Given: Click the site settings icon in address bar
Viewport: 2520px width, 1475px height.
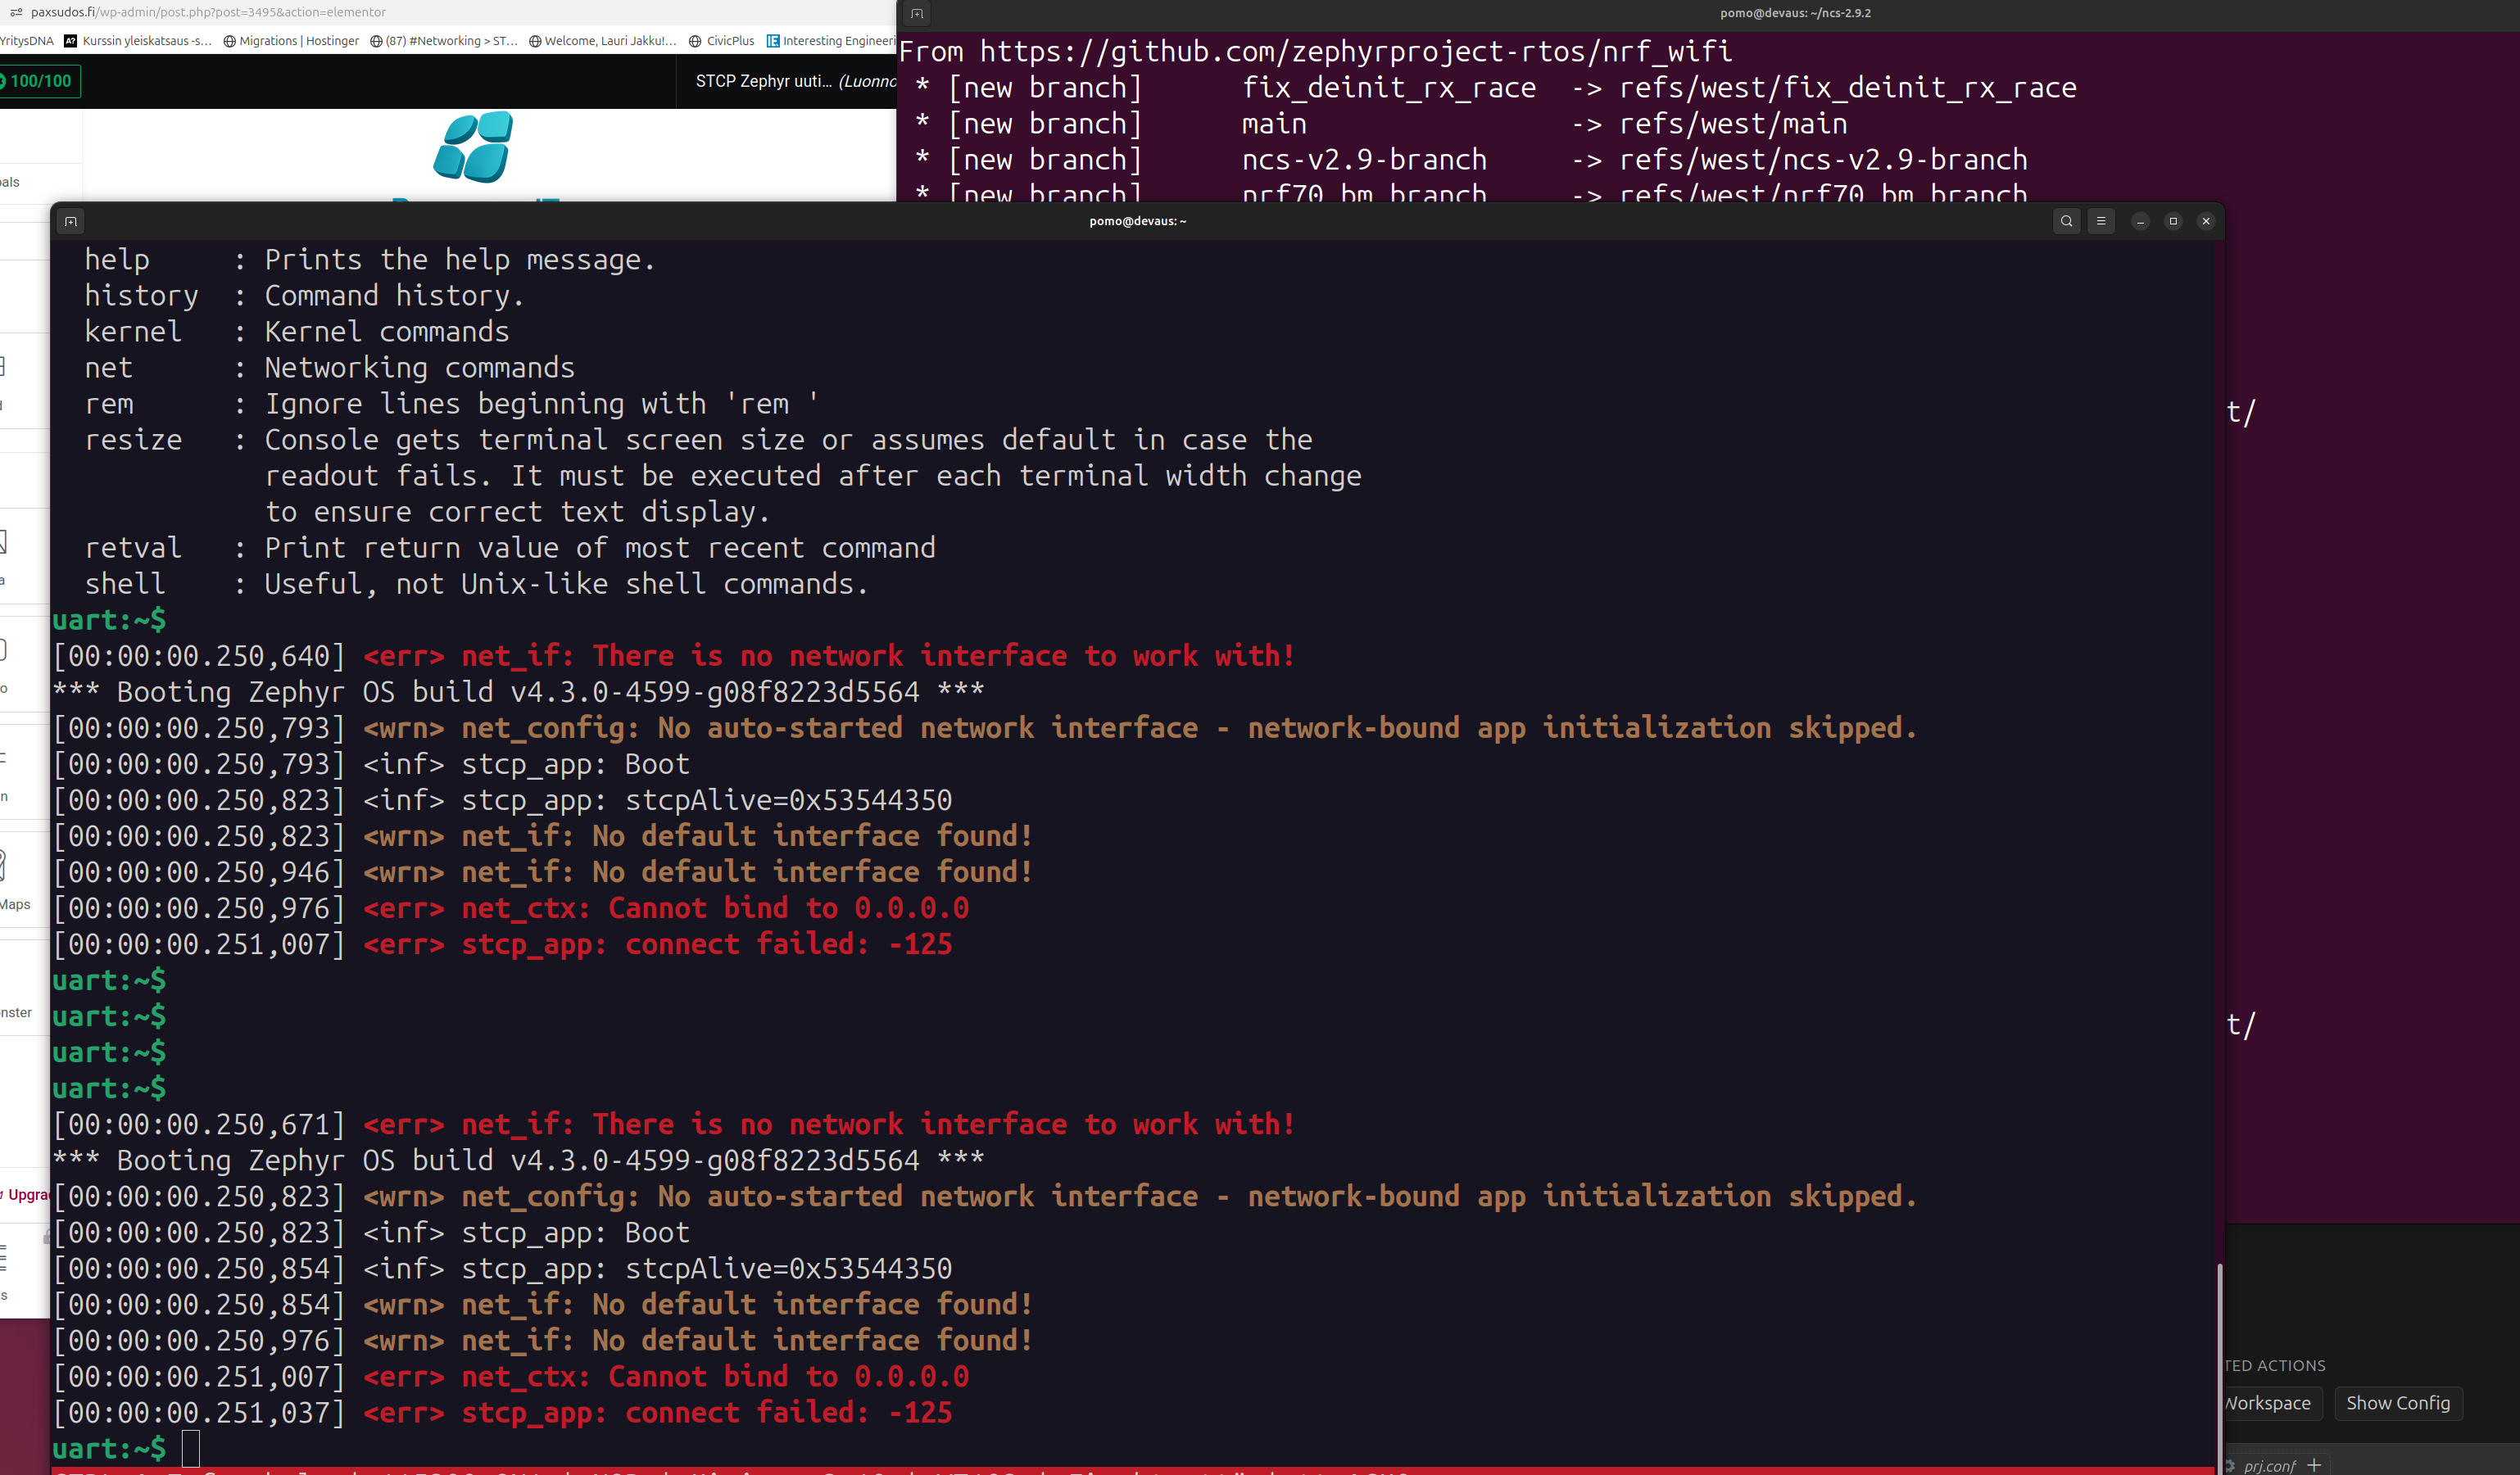Looking at the screenshot, I should point(16,12).
